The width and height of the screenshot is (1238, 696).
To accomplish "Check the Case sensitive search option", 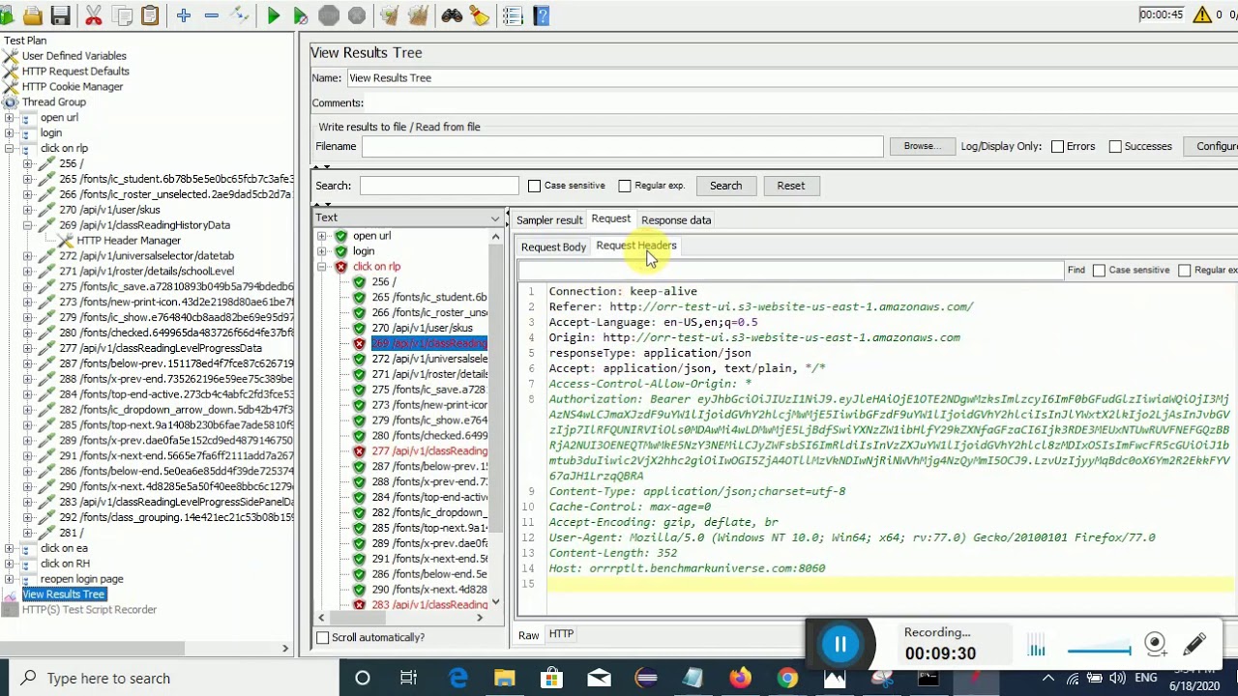I will coord(534,186).
